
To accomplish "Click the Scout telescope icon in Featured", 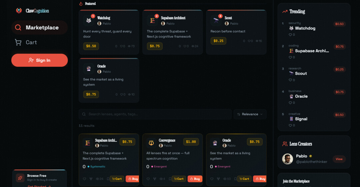I will click(216, 20).
